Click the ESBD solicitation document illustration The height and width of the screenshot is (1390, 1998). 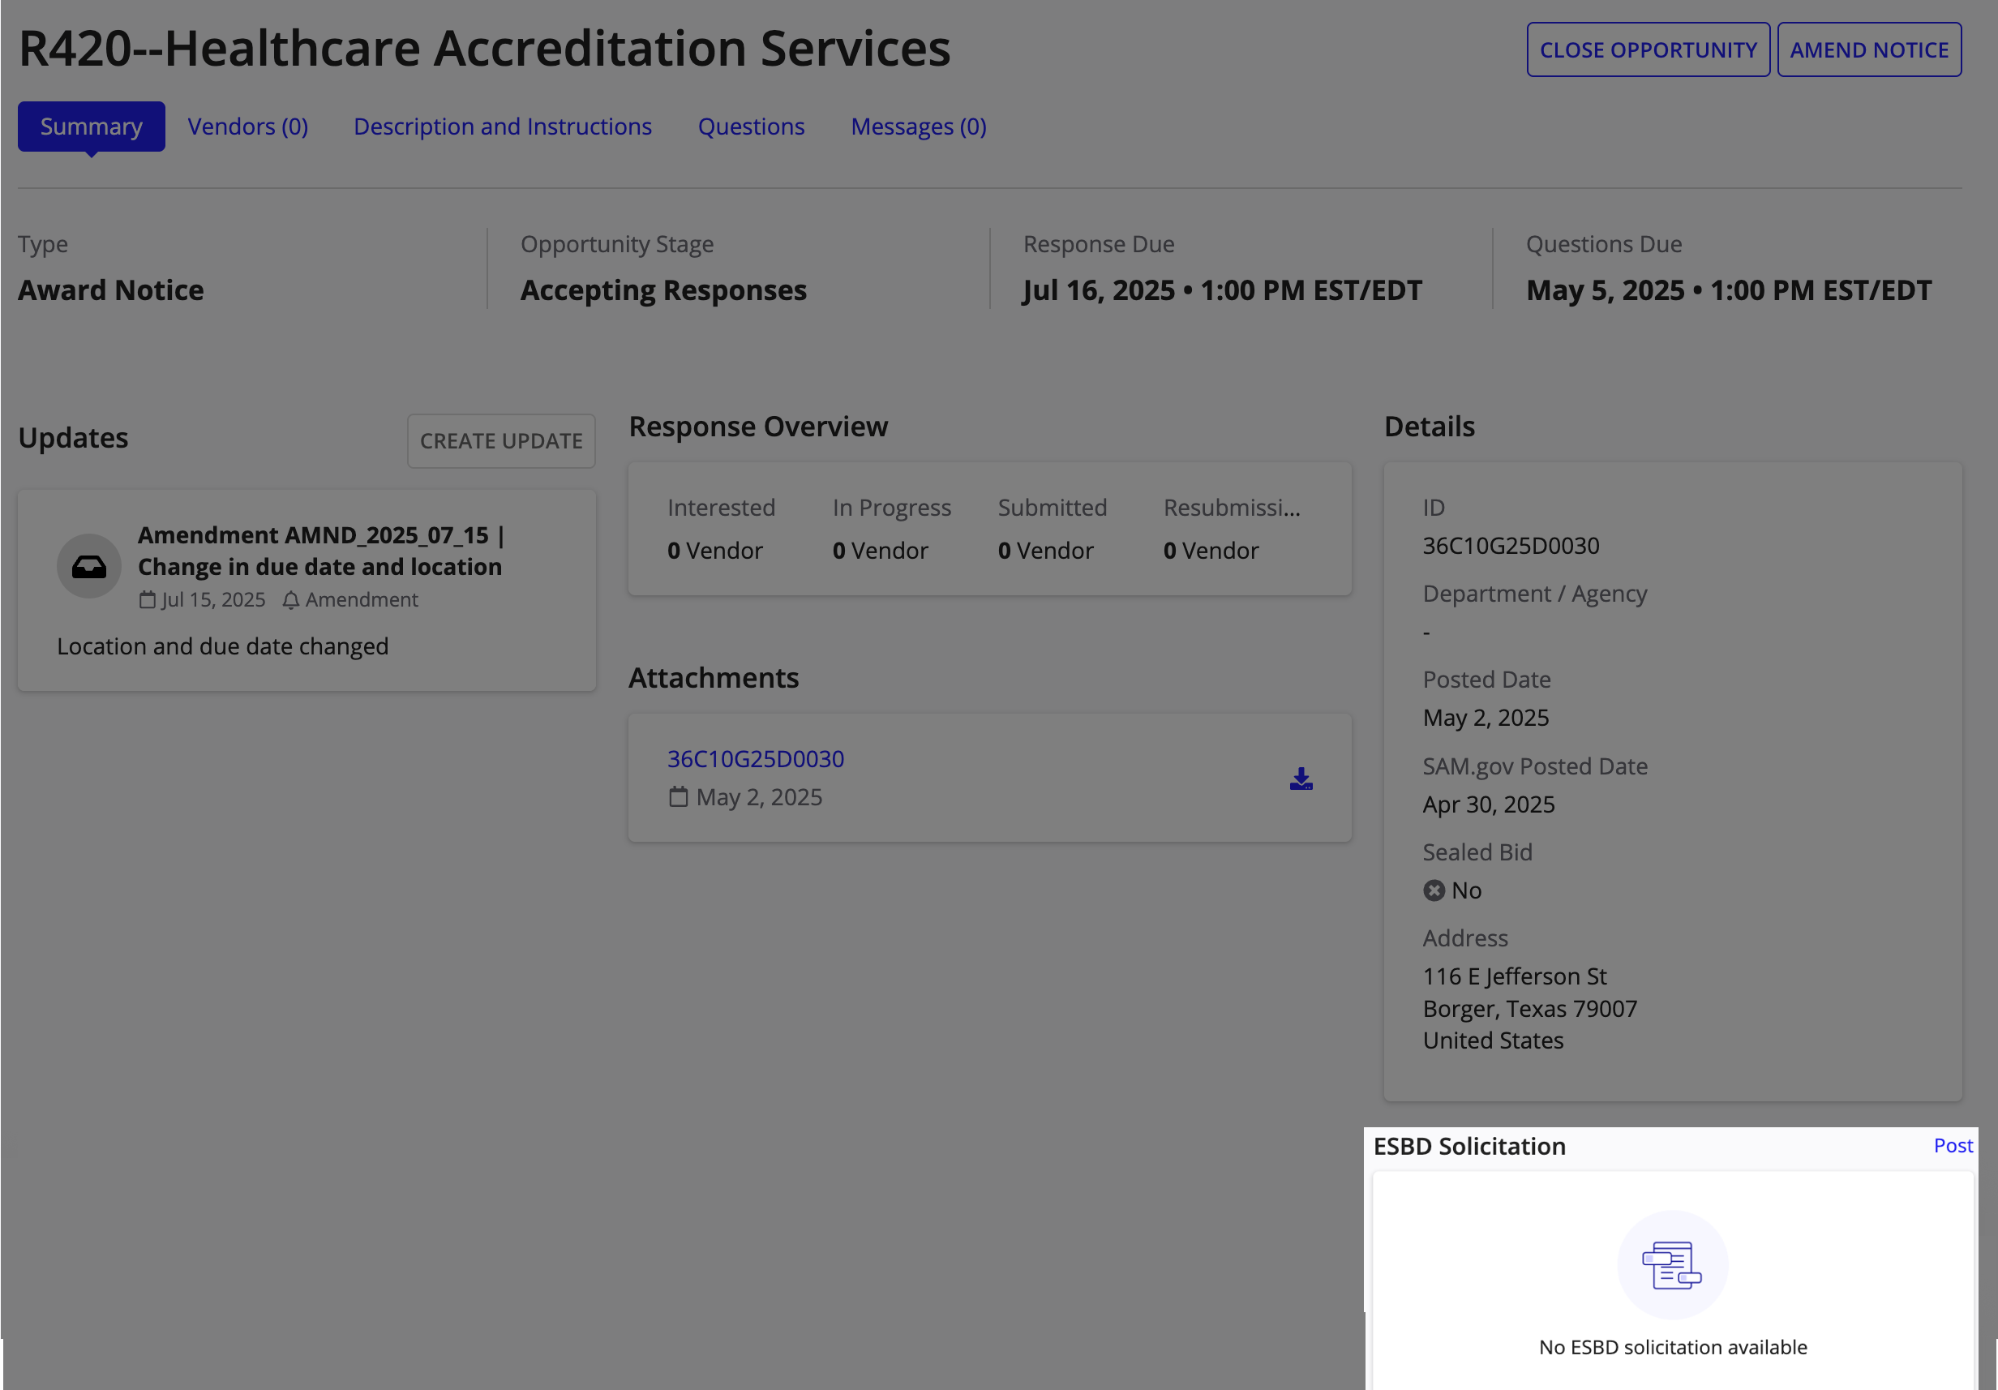[x=1672, y=1264]
